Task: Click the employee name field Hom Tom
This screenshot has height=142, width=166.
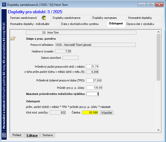Action: coord(92,33)
